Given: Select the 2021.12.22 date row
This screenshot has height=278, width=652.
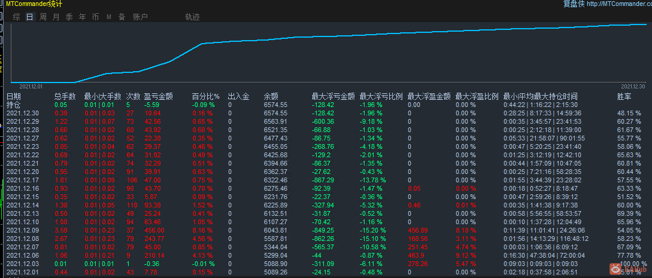Looking at the screenshot, I should [x=23, y=155].
